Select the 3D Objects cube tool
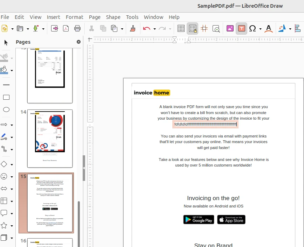304x247 pixels. 4,238
